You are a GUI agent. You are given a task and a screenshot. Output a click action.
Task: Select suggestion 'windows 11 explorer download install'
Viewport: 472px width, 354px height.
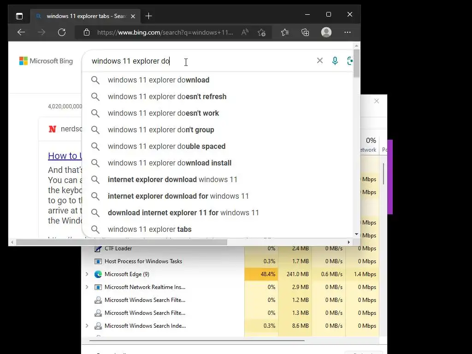(x=218, y=163)
